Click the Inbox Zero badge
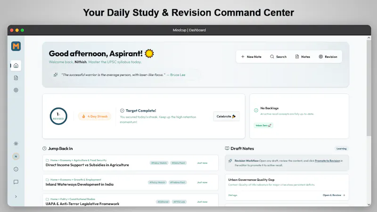The width and height of the screenshot is (377, 212). point(263,125)
